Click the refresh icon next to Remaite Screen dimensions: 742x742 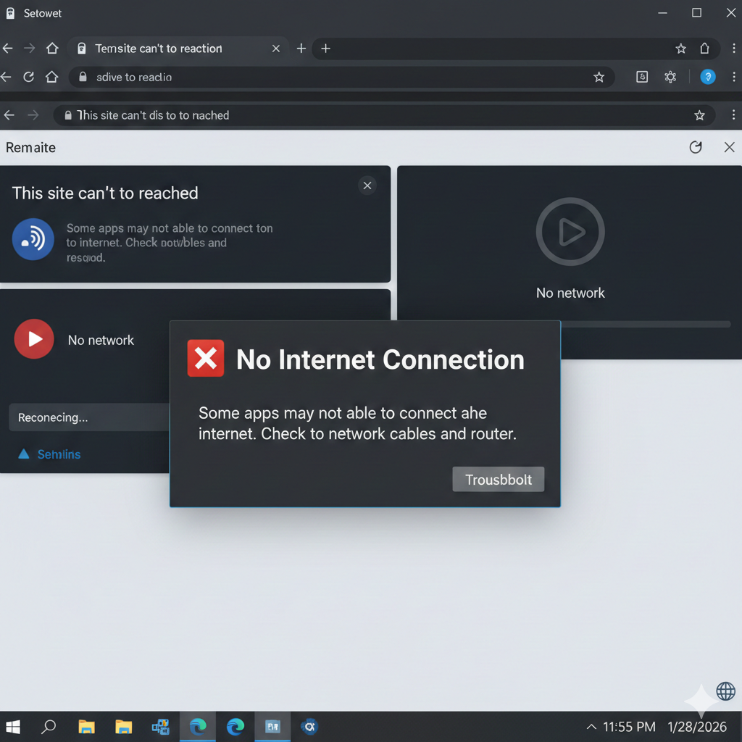coord(696,147)
